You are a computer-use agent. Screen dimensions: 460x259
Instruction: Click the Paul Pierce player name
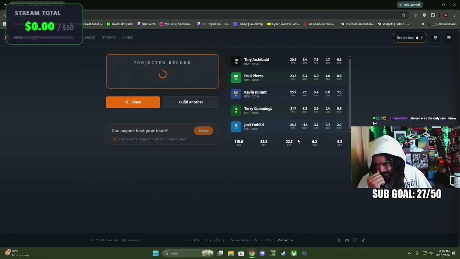click(254, 76)
